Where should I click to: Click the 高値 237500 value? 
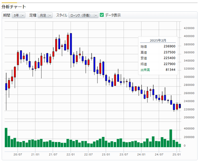click(x=170, y=52)
